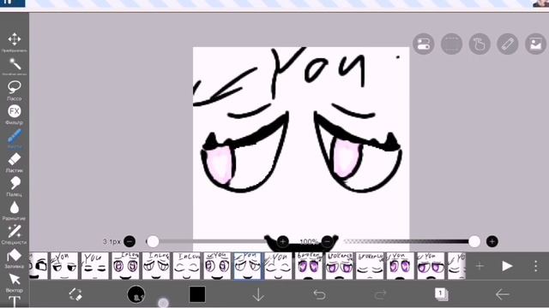Image resolution: width=549 pixels, height=308 pixels.
Task: Tap the hand touch-gesture icon
Action: click(480, 44)
